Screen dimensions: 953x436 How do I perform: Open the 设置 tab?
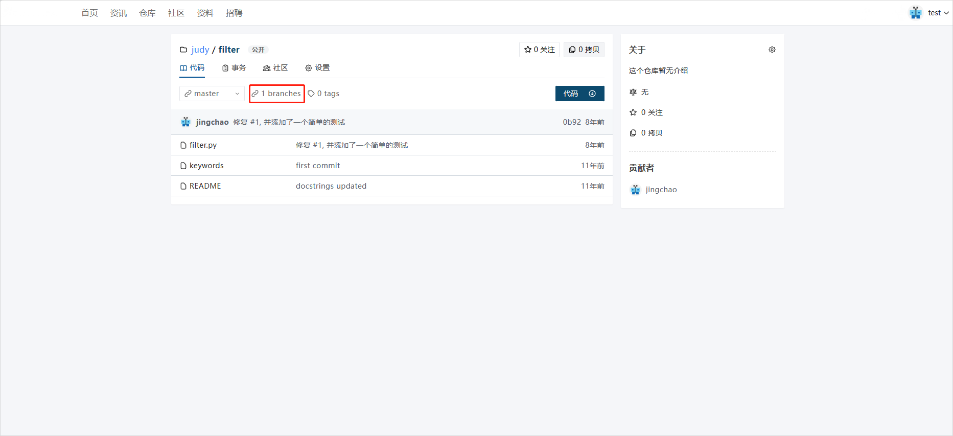pyautogui.click(x=317, y=68)
